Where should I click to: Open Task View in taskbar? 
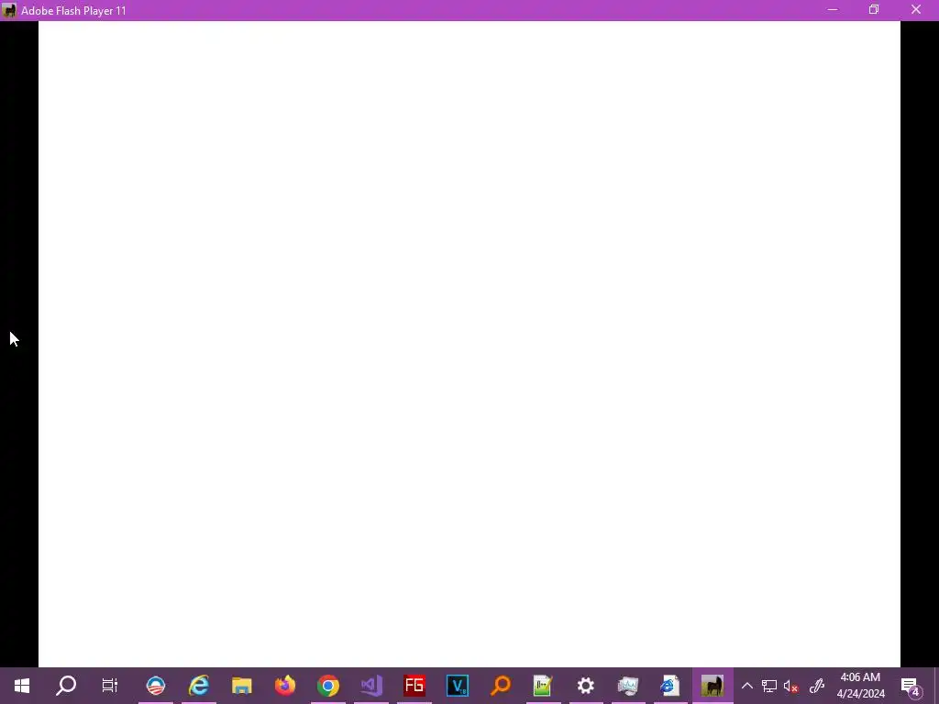[110, 686]
